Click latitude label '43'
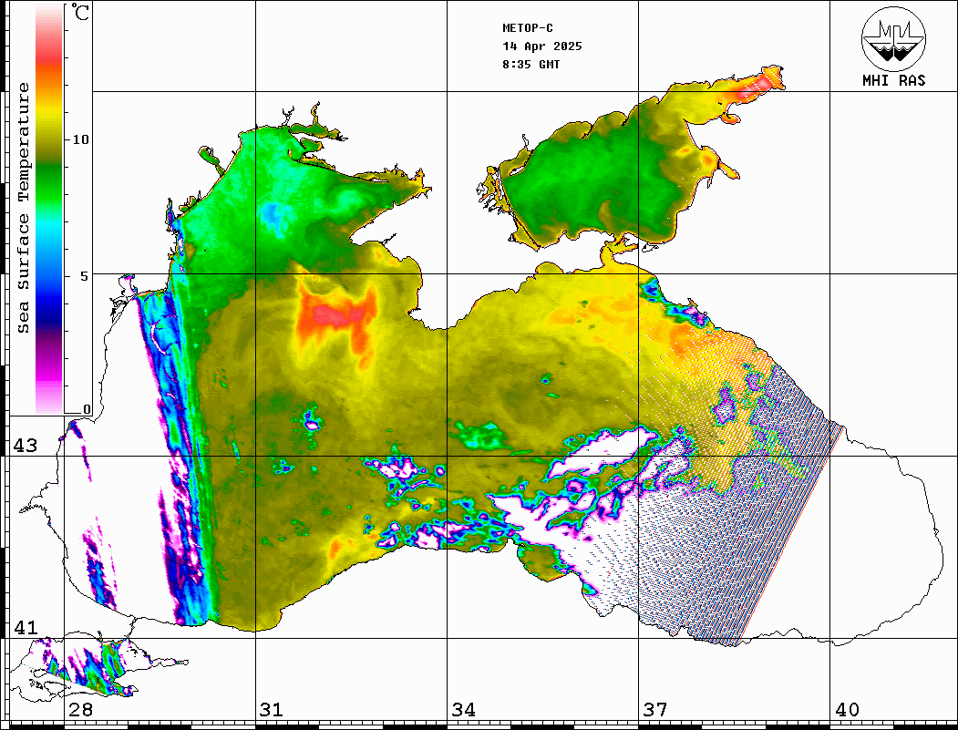The width and height of the screenshot is (958, 730). [x=26, y=446]
